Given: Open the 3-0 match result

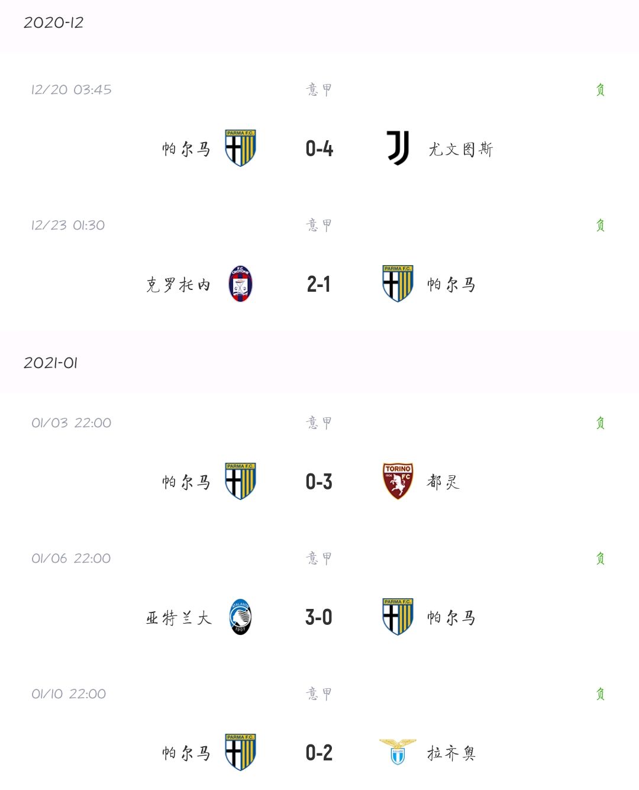Looking at the screenshot, I should click(x=319, y=618).
